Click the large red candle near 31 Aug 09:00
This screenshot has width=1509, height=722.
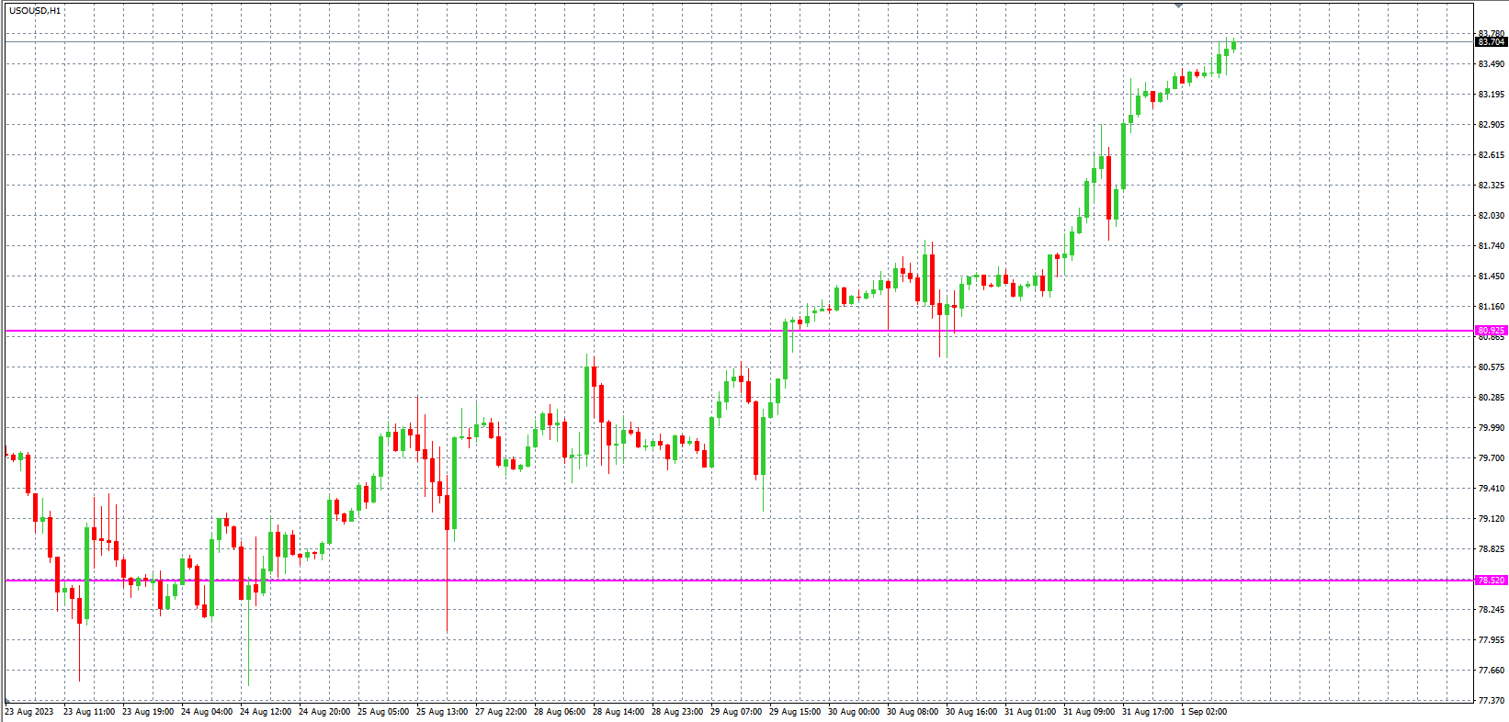(1109, 188)
